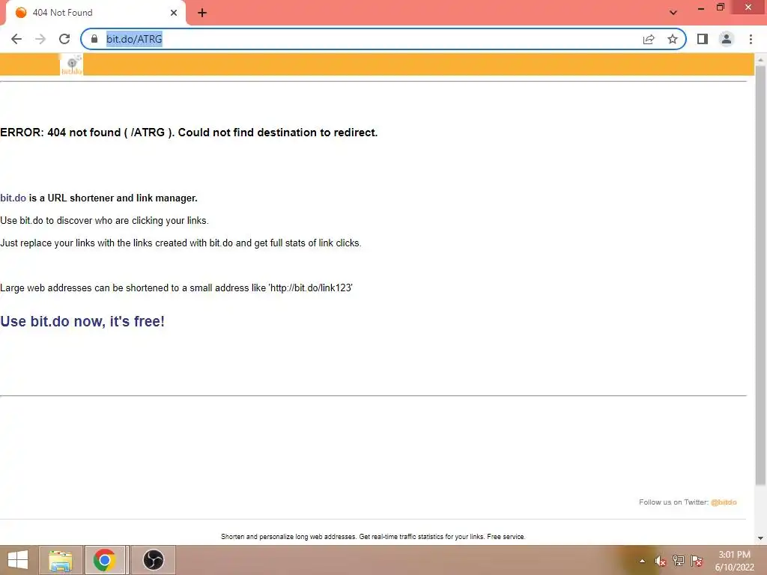Show hidden system tray icons

642,561
